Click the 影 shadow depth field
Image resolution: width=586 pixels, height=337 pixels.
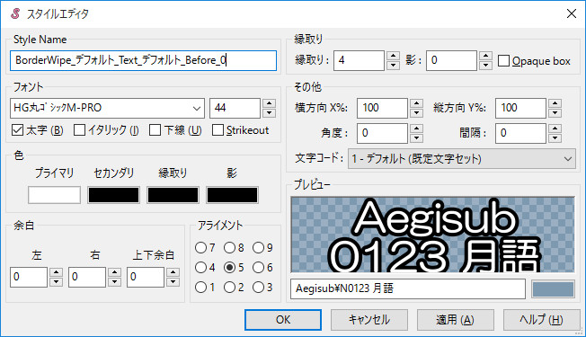451,60
